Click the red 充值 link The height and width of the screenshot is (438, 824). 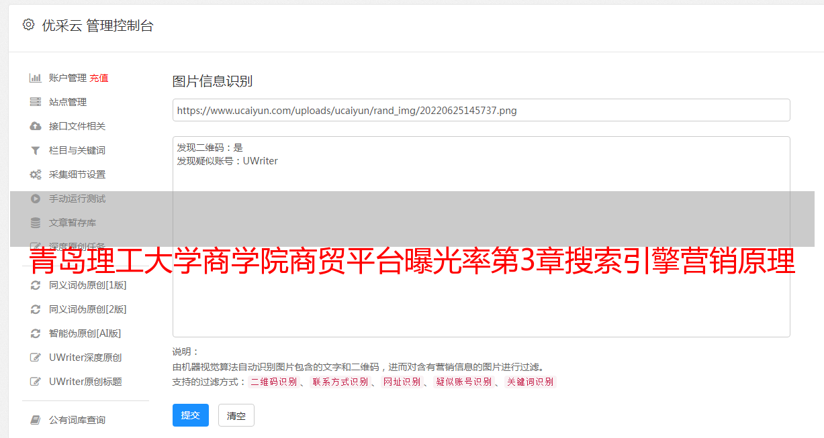pos(99,78)
